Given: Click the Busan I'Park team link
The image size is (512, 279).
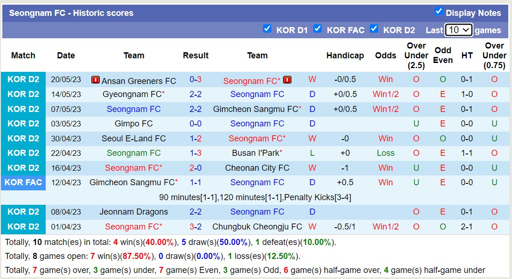Looking at the screenshot, I should (257, 153).
